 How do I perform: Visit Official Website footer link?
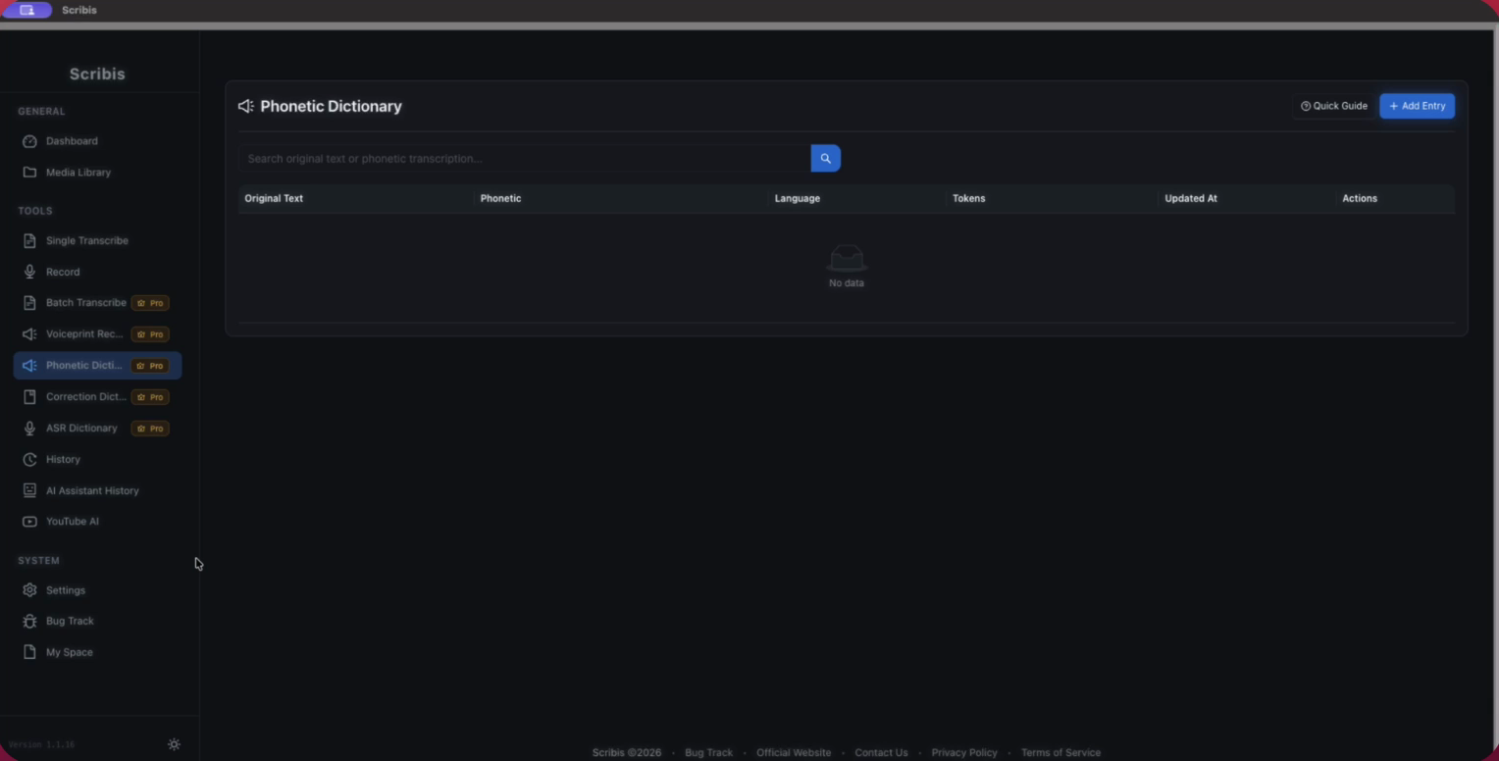click(794, 753)
